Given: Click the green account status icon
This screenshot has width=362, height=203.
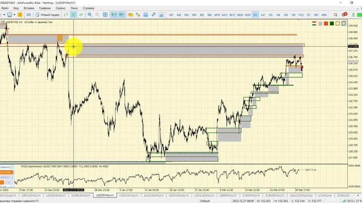Looking at the screenshot, I should coord(353,15).
